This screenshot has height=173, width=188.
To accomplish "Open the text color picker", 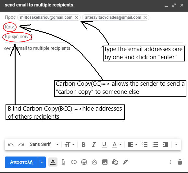I will (117, 145).
